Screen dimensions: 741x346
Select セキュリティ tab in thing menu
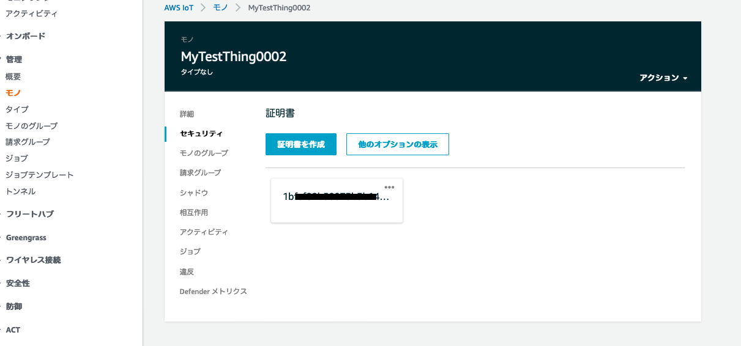pos(201,133)
